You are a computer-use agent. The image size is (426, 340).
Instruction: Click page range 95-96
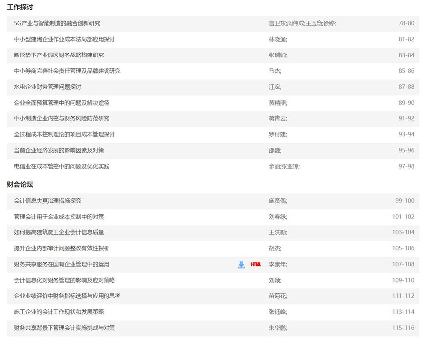[x=407, y=150]
